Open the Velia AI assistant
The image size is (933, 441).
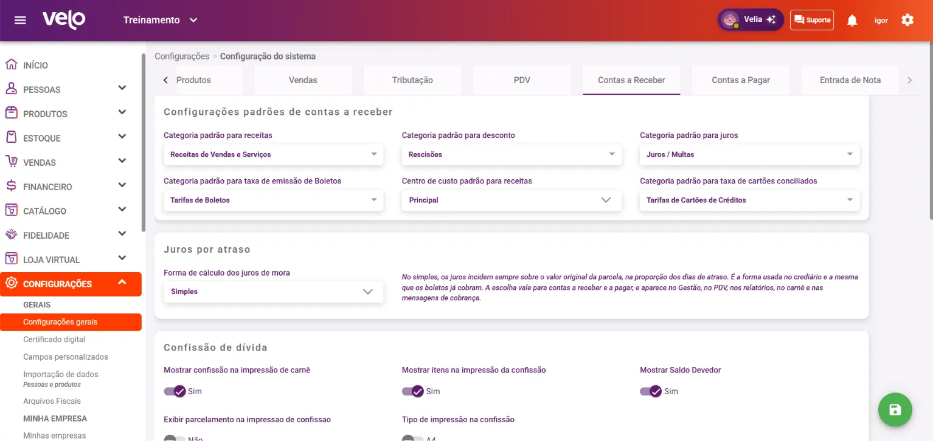coord(751,19)
